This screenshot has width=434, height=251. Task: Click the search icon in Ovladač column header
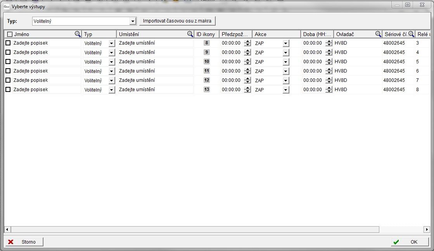378,34
